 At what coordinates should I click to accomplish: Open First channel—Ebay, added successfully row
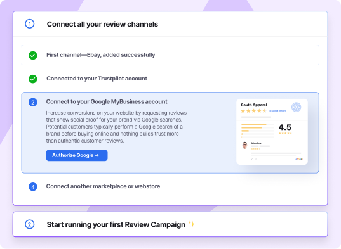click(x=170, y=55)
